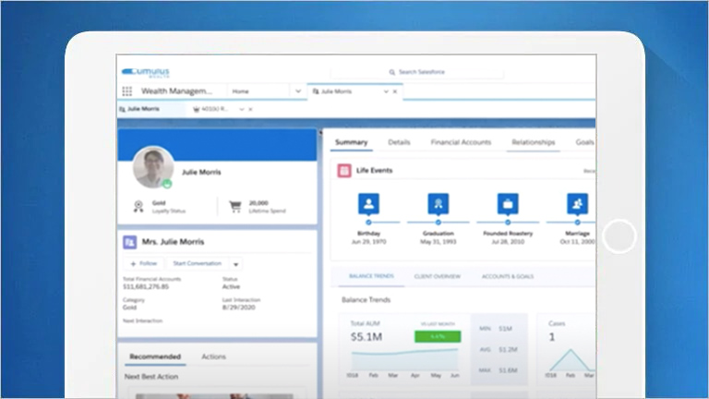Select the Birthday life event icon
This screenshot has width=709, height=399.
[368, 203]
